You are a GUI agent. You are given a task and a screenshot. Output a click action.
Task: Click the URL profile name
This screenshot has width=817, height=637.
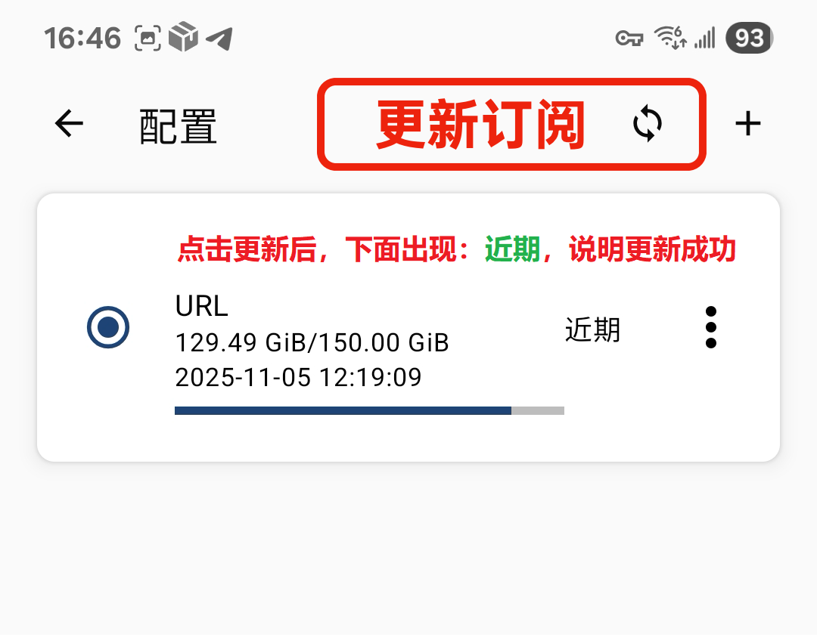(202, 305)
